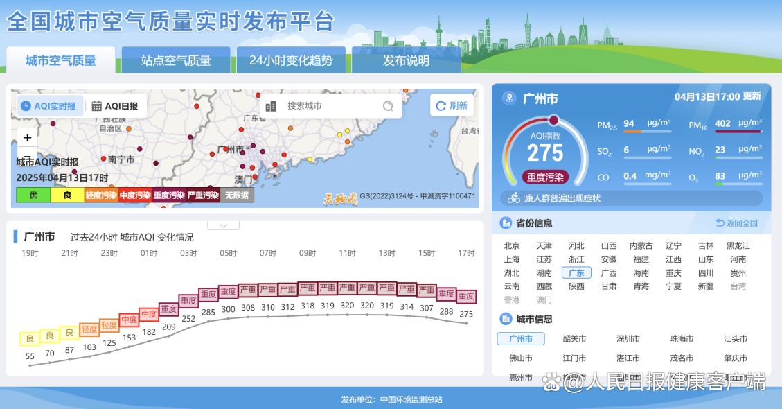Open the 站点空气质量 tab
Image resolution: width=782 pixels, height=409 pixels.
[176, 60]
